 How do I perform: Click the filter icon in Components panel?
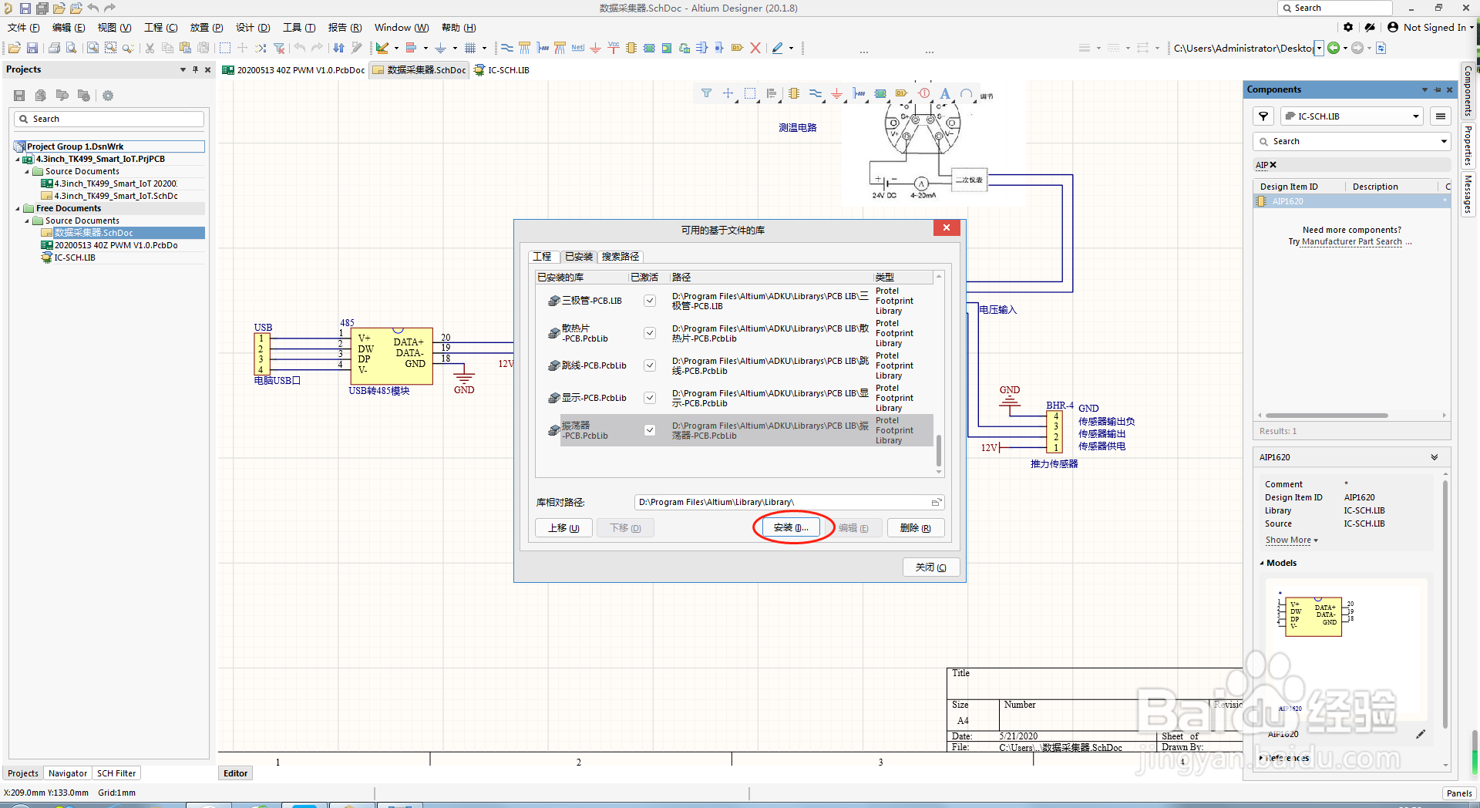tap(1263, 116)
